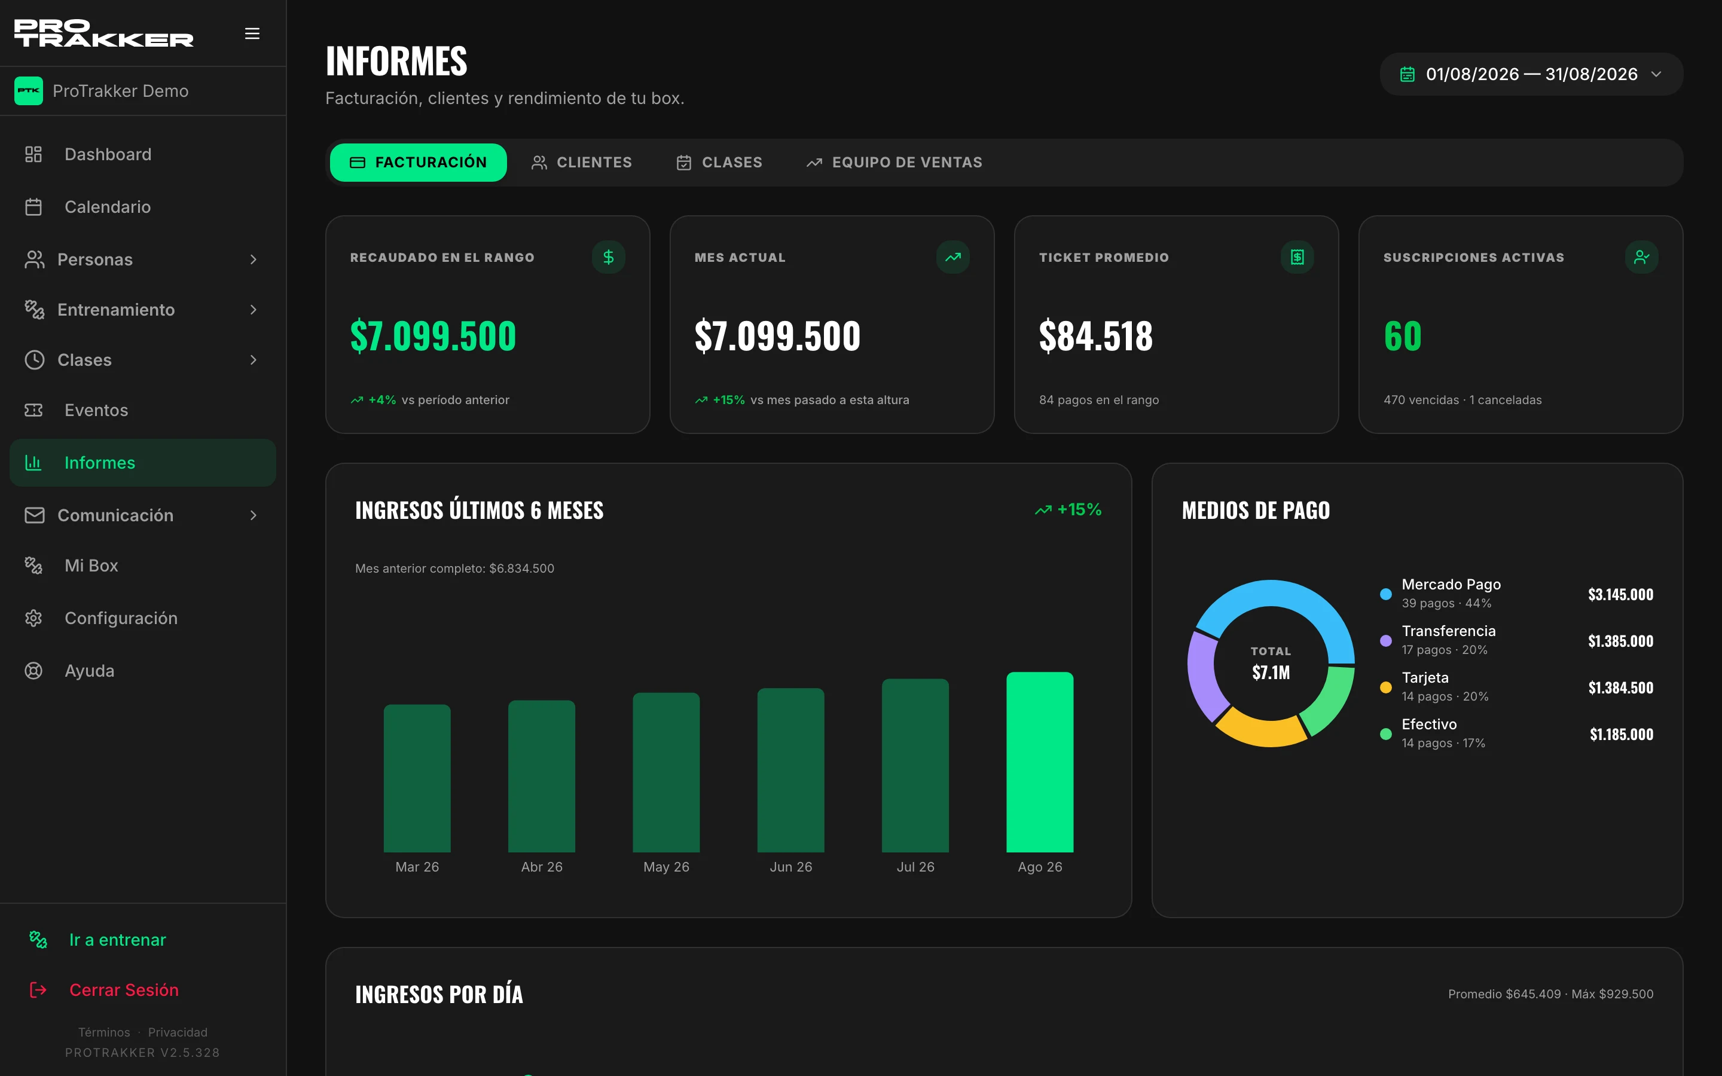1722x1076 pixels.
Task: Click the Ir a entrenar dumbbell icon
Action: (x=38, y=940)
